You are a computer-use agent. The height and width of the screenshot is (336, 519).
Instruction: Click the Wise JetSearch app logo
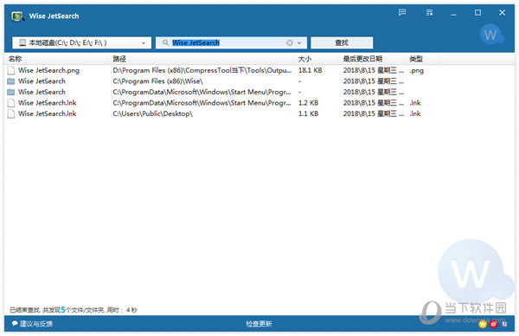click(x=18, y=16)
